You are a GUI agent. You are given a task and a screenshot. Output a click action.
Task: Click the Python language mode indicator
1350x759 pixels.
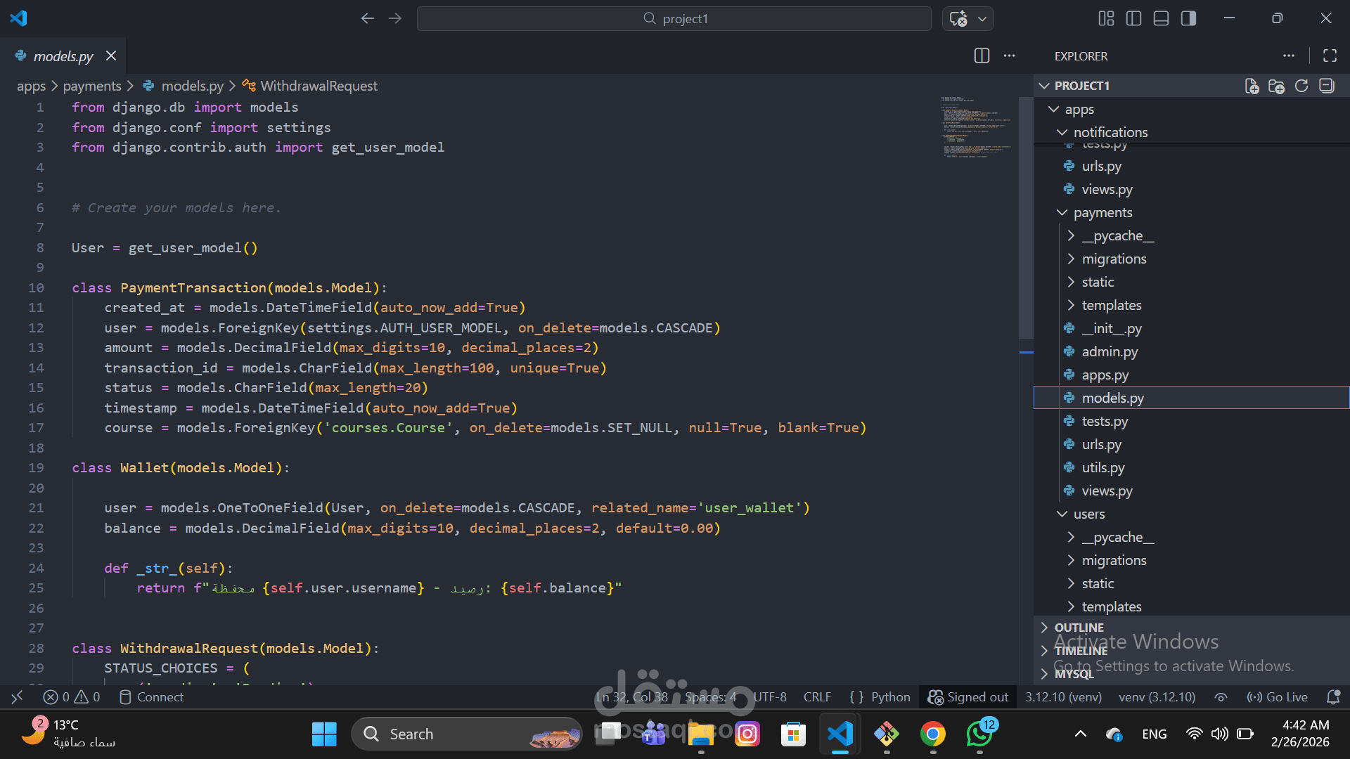coord(889,696)
